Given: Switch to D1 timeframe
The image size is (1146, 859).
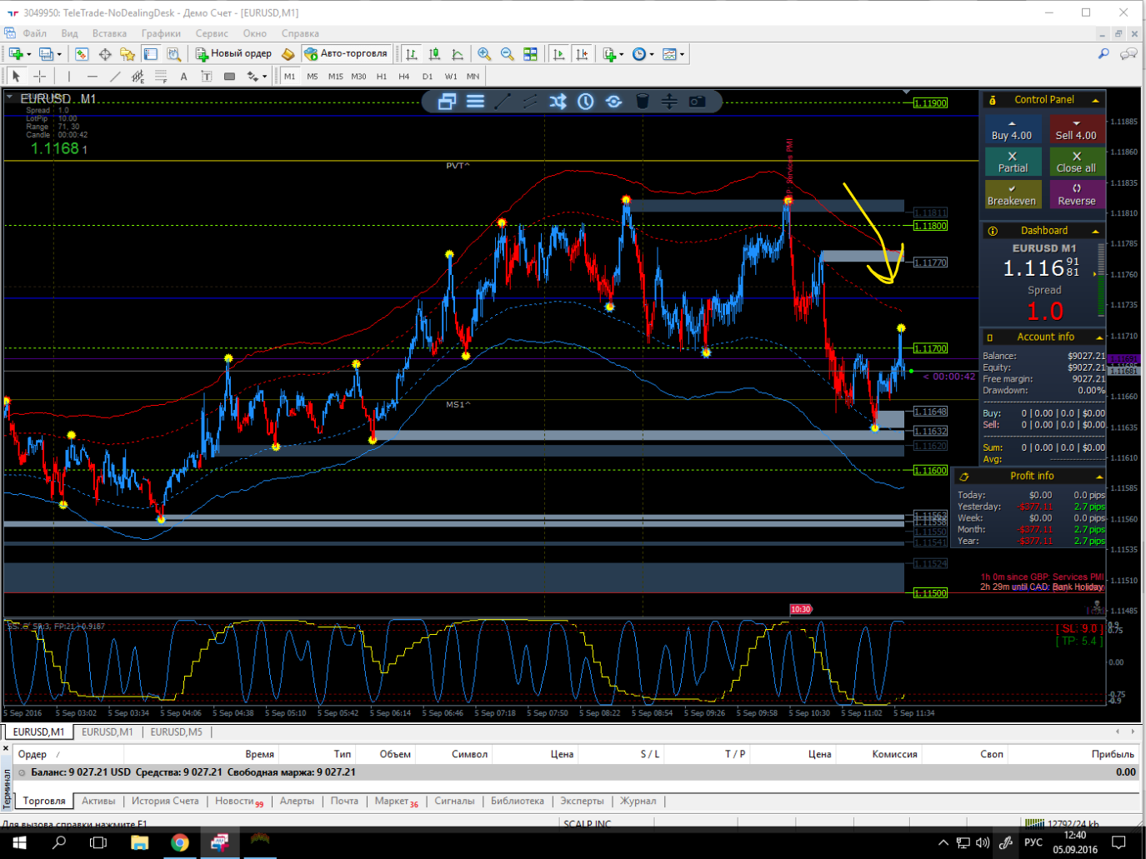Looking at the screenshot, I should point(428,77).
